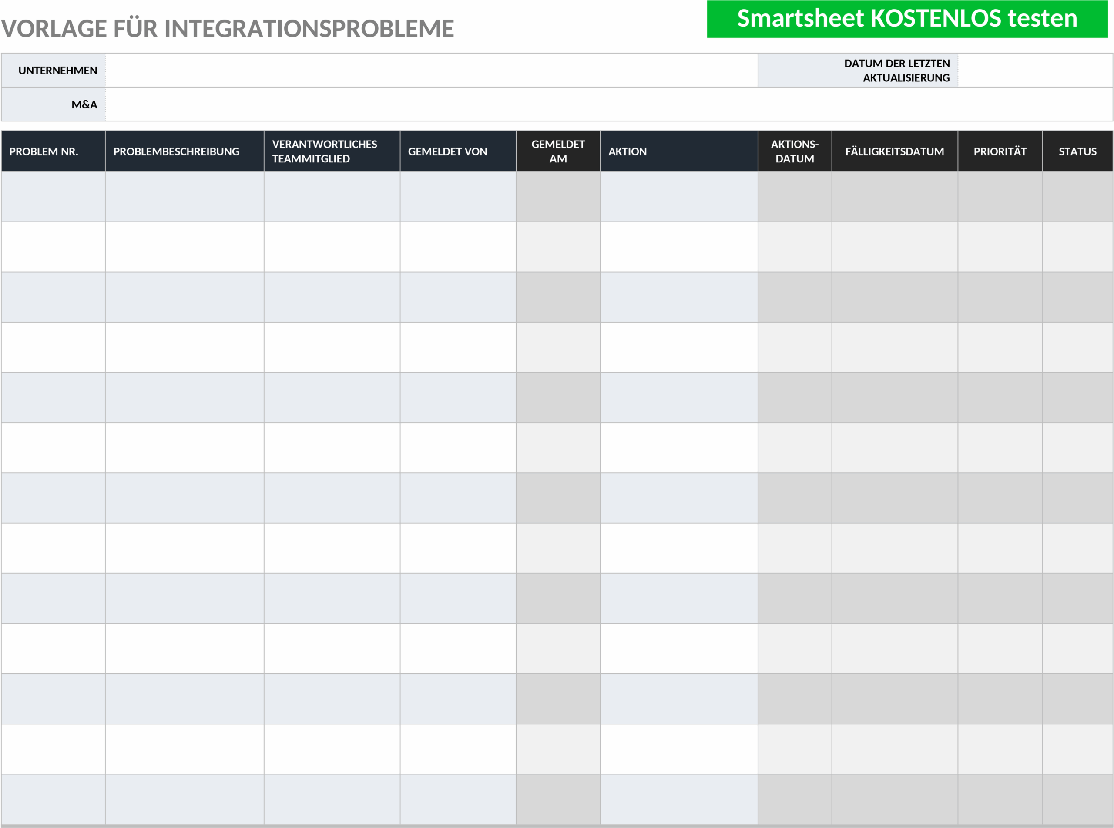The image size is (1114, 828).
Task: Select the GEMELDET VON column header
Action: pos(458,151)
